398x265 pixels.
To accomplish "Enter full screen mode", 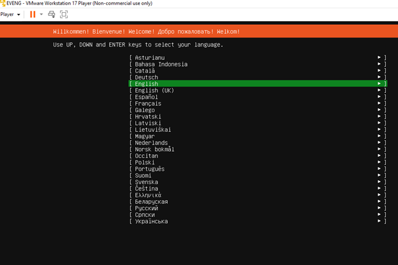I will tap(64, 14).
